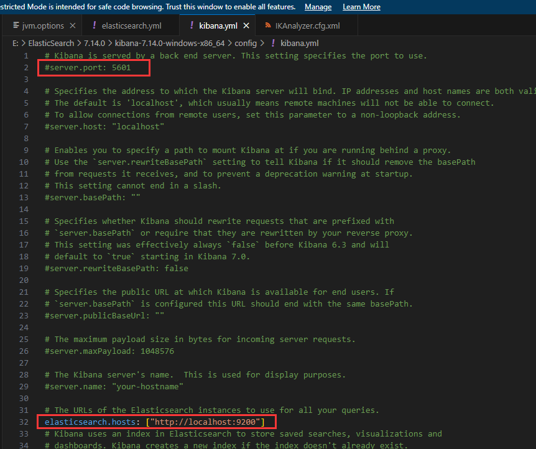Follow the Learn More link in the banner
The image size is (536, 449).
coord(361,7)
